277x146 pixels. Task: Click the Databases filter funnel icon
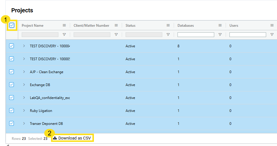point(220,35)
